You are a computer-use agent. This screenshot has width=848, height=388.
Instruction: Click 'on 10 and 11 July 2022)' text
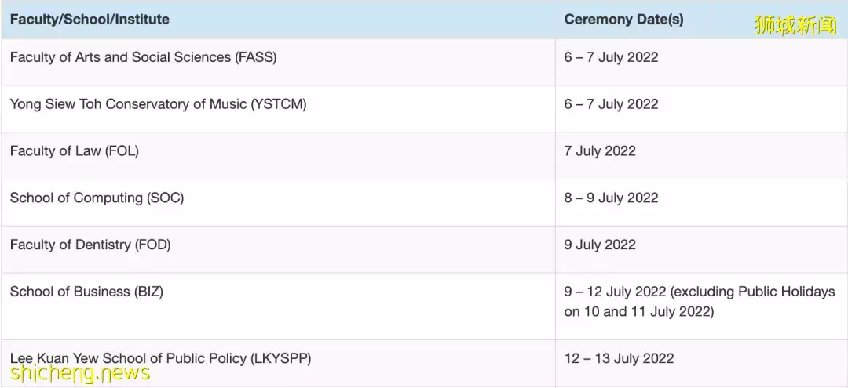[x=638, y=312]
